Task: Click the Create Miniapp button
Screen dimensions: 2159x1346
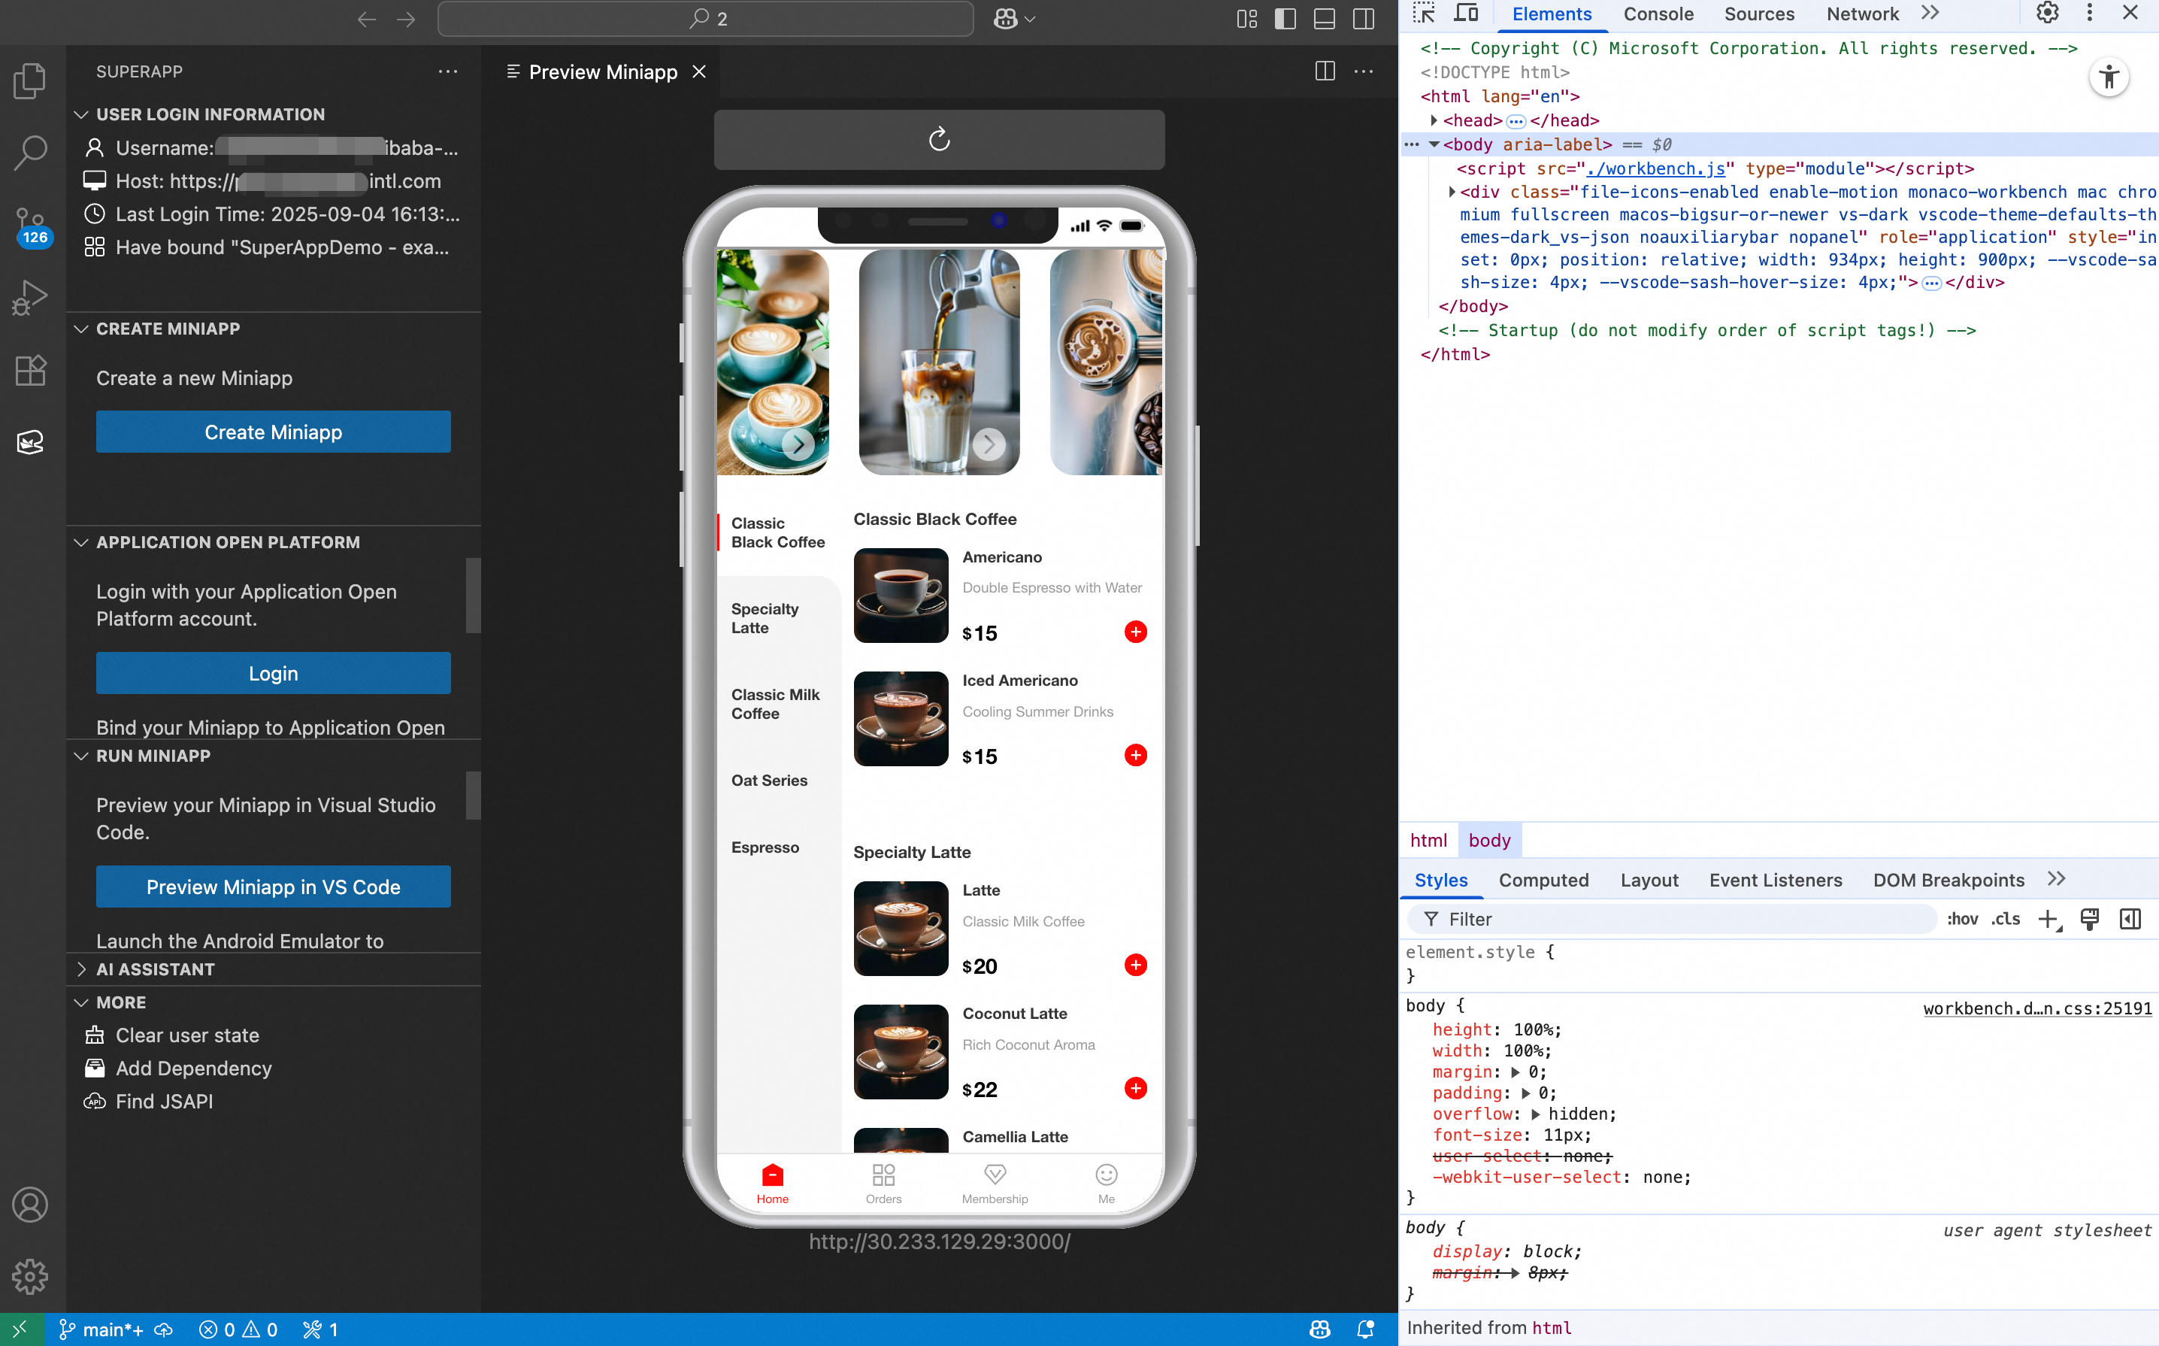Action: click(273, 432)
